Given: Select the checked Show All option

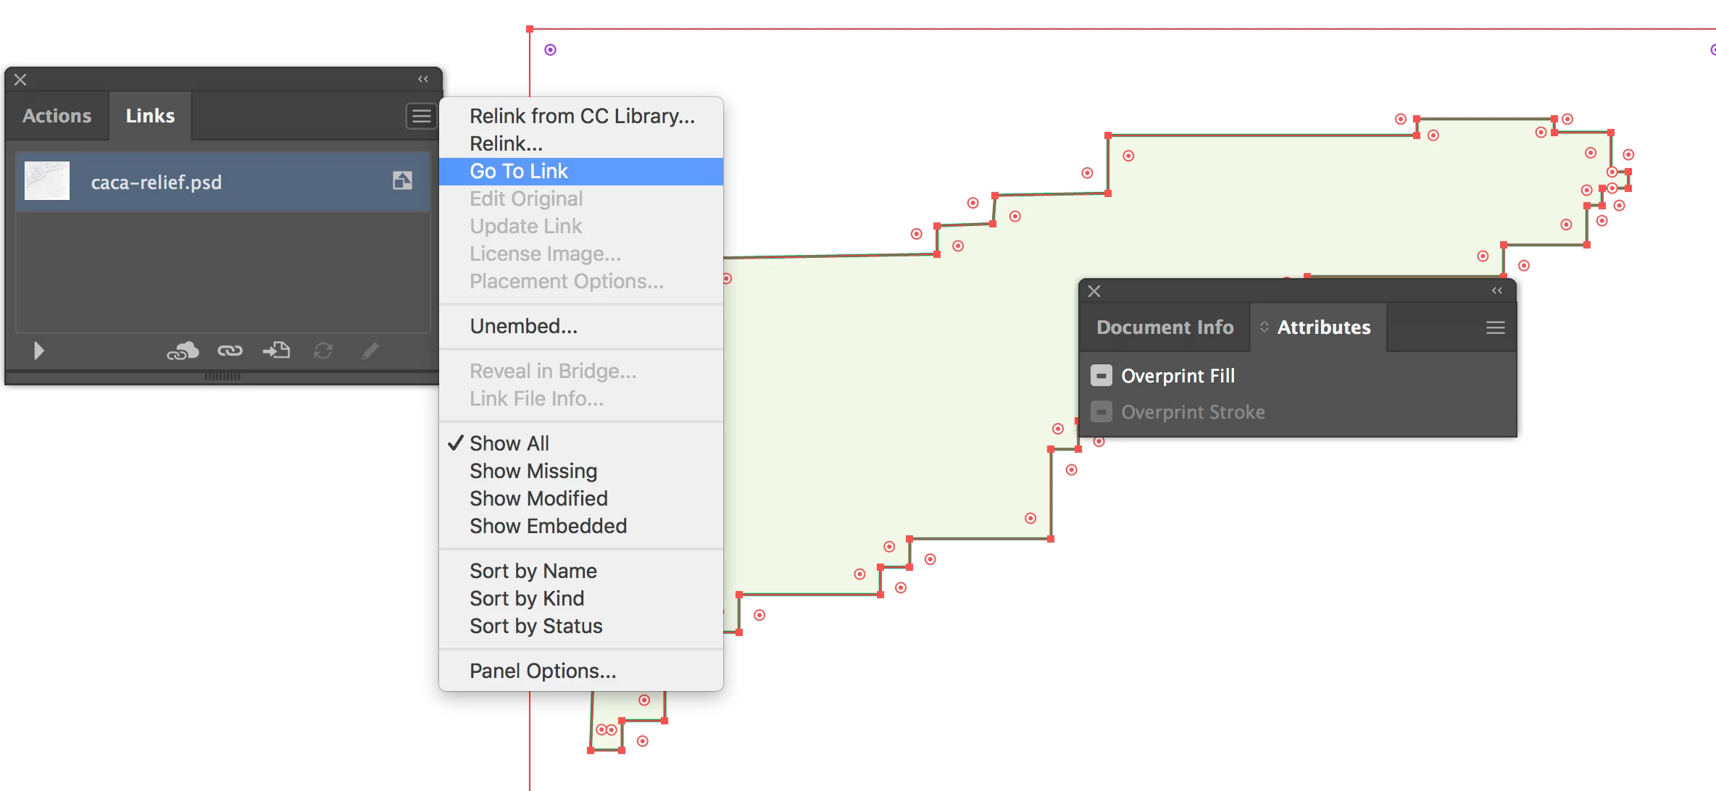Looking at the screenshot, I should tap(509, 443).
